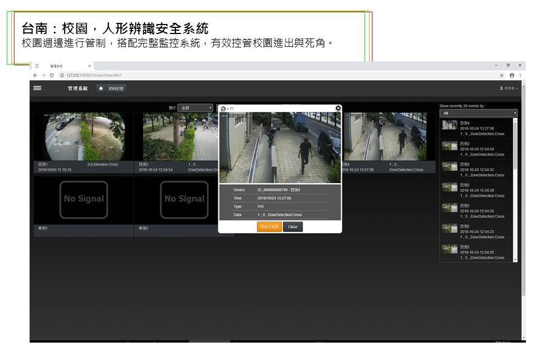Click the first No Signal camera tile 東側1

pyautogui.click(x=83, y=199)
